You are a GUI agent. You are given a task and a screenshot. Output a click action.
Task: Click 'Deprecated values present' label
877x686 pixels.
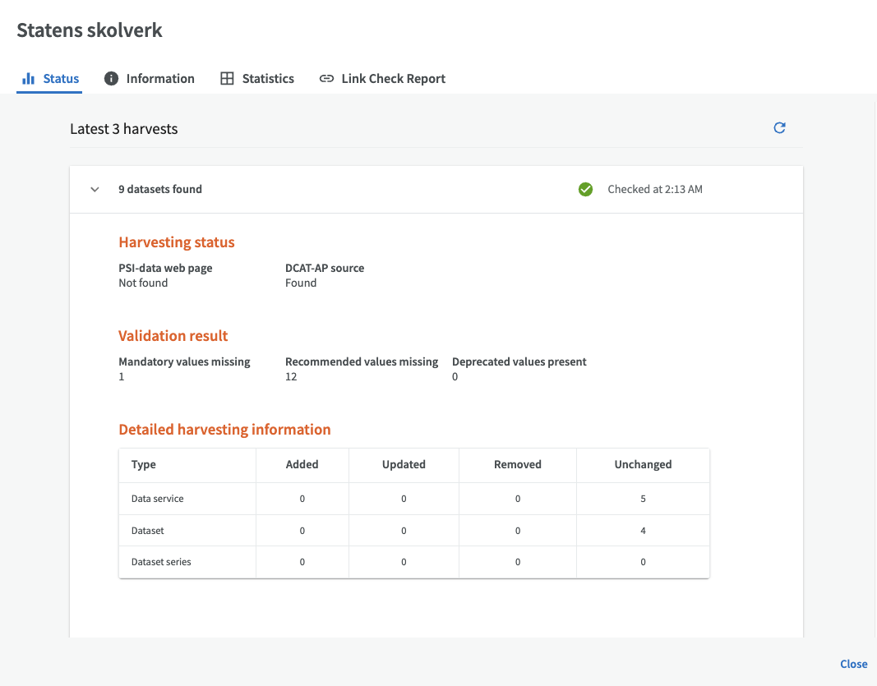point(519,361)
